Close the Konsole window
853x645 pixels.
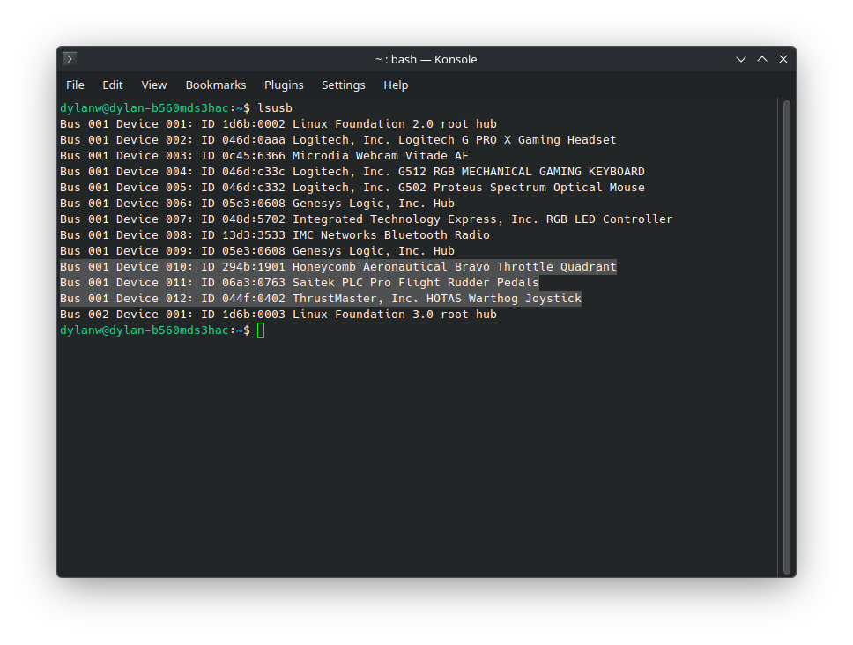783,59
